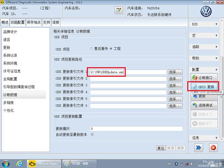Run 连接测试 connection test
This screenshot has height=168, width=224.
click(204, 105)
